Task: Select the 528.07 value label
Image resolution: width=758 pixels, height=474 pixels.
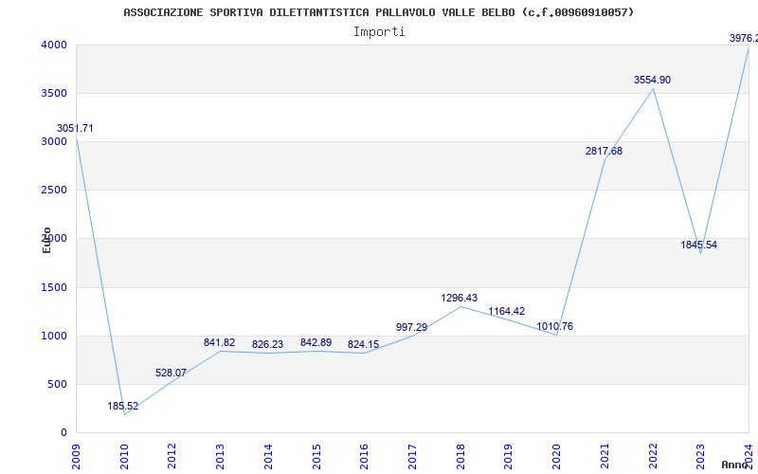Action: tap(171, 373)
